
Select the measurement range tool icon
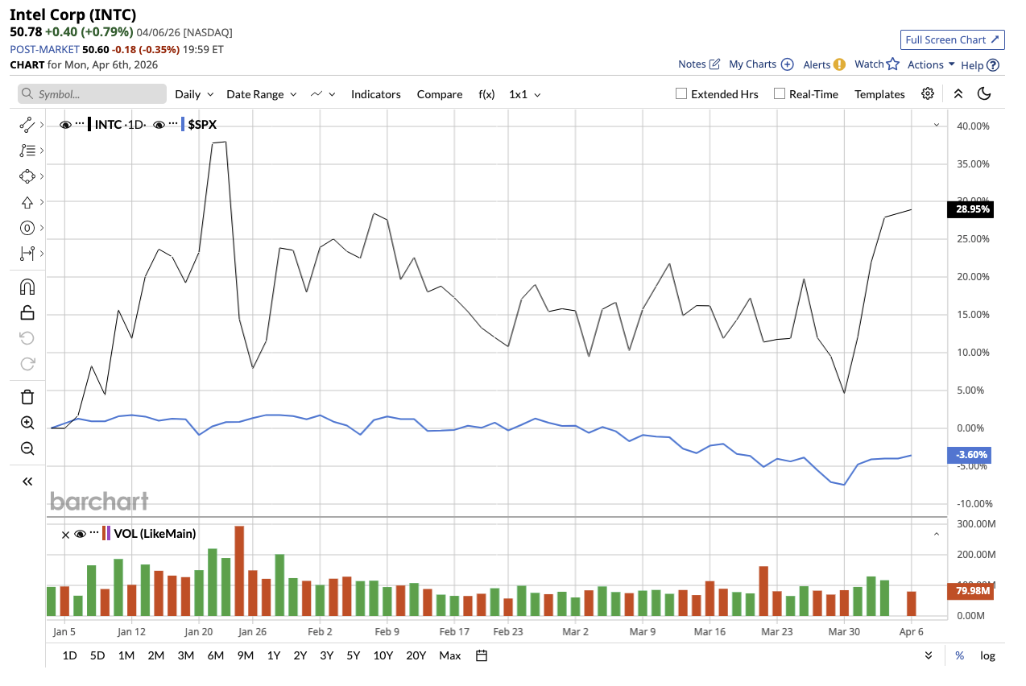click(27, 254)
